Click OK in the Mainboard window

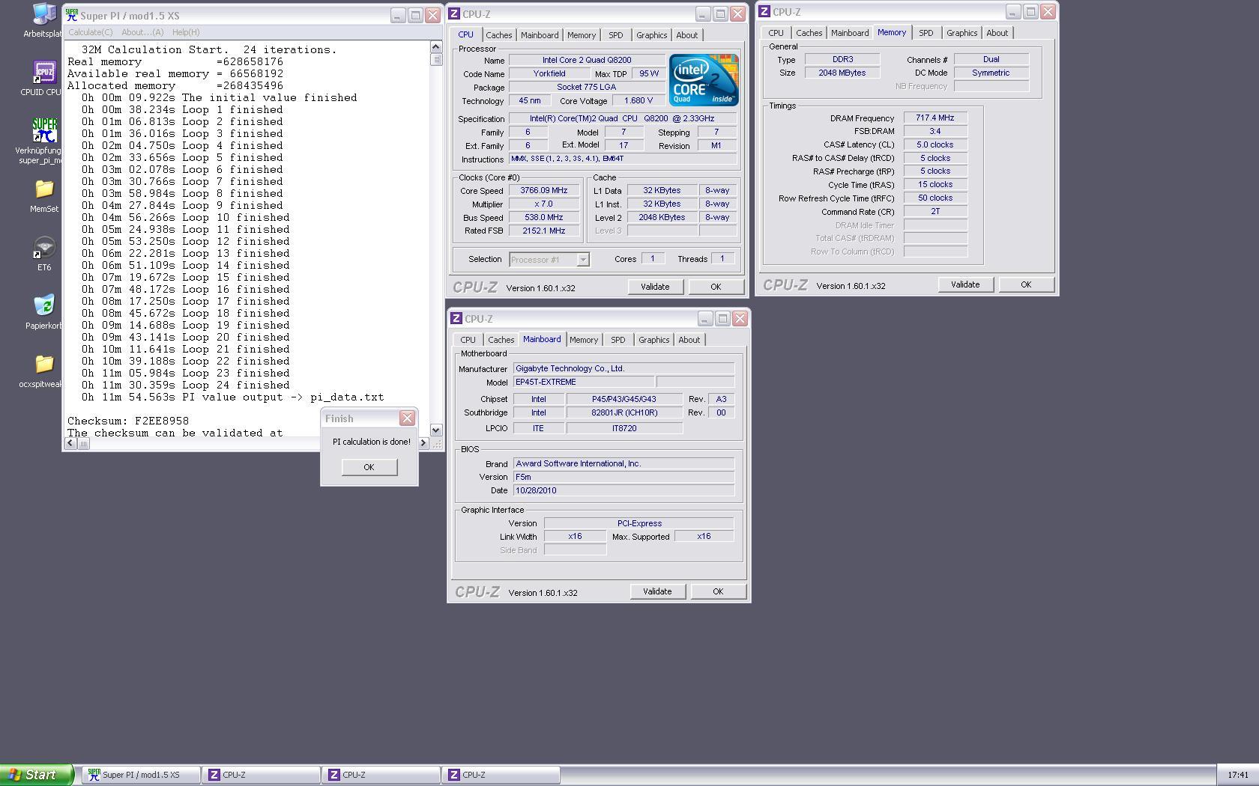pos(718,591)
